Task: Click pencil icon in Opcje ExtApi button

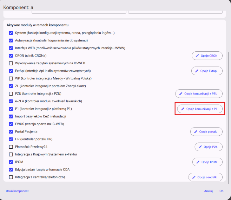Action: [197, 71]
